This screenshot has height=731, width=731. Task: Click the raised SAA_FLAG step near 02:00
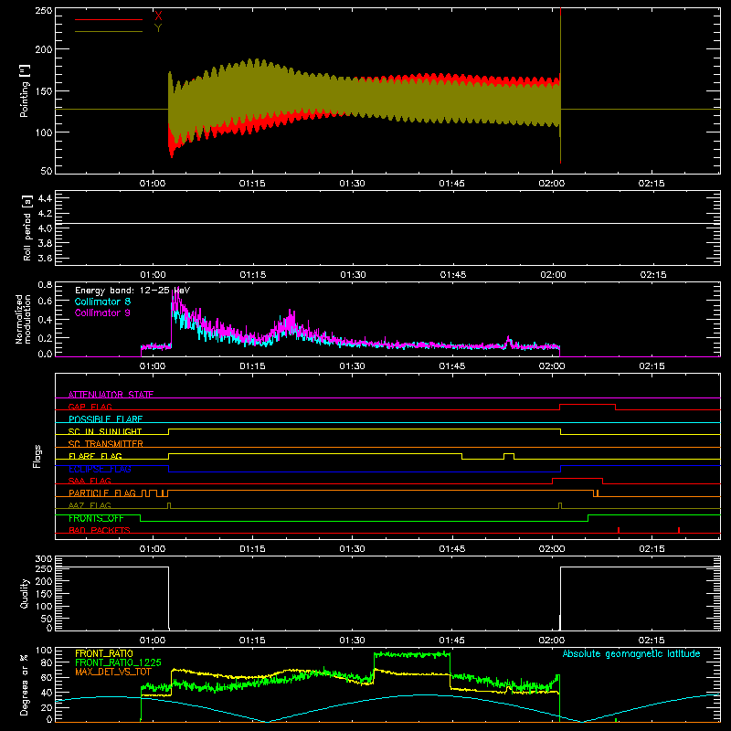tap(577, 479)
